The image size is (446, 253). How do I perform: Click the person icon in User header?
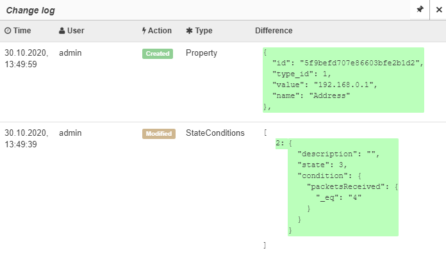(62, 31)
